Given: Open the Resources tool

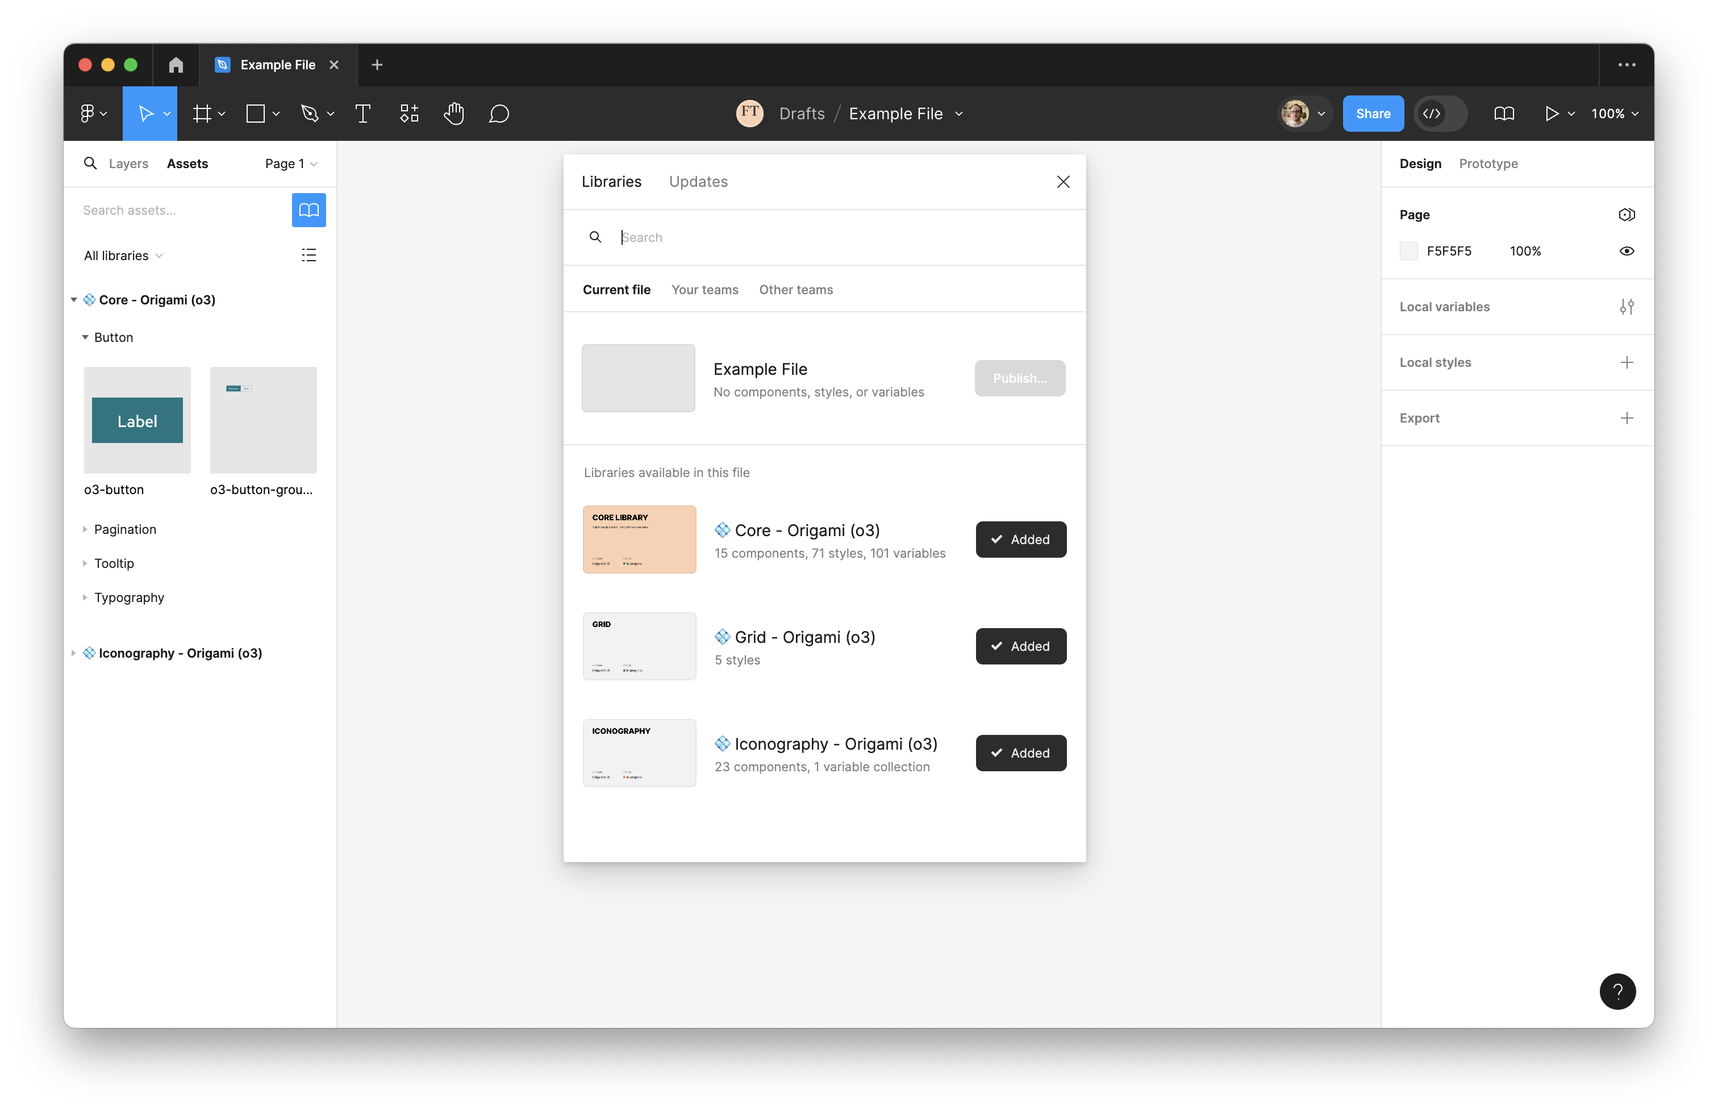Looking at the screenshot, I should point(408,113).
